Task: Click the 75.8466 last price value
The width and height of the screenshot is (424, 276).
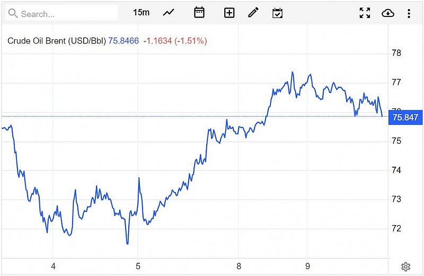Action: [123, 40]
